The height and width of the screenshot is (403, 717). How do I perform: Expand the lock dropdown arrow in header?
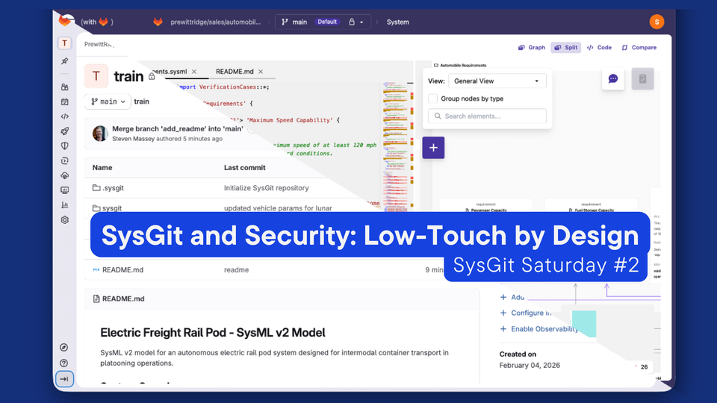pos(361,22)
